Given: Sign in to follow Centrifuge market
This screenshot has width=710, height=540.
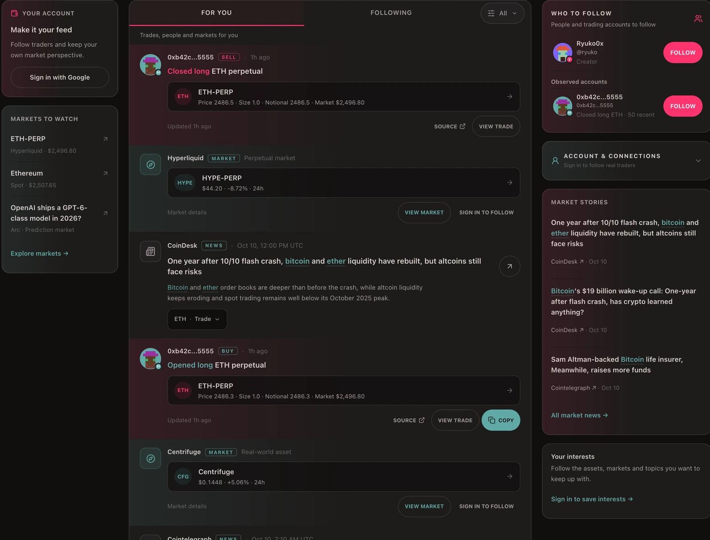Looking at the screenshot, I should [486, 506].
